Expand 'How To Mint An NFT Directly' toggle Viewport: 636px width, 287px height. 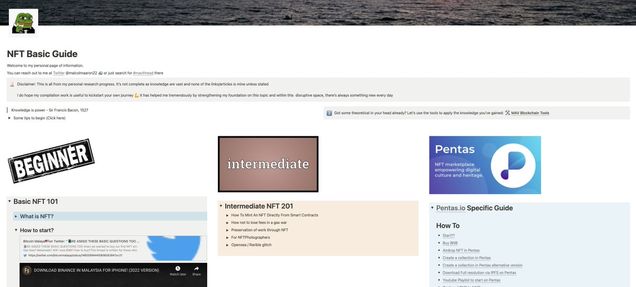click(x=227, y=215)
